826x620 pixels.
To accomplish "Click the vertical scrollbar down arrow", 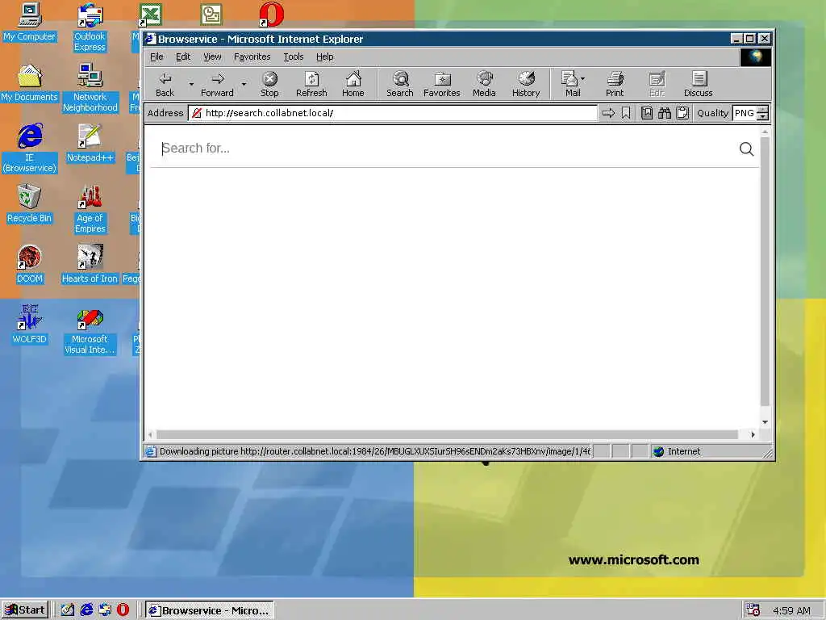I will (x=765, y=422).
